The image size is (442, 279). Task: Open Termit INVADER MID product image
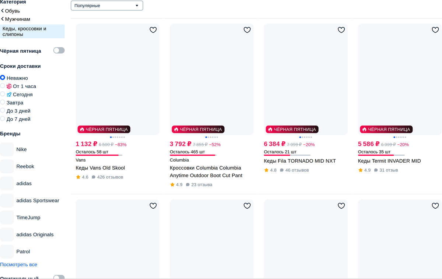tap(400, 79)
